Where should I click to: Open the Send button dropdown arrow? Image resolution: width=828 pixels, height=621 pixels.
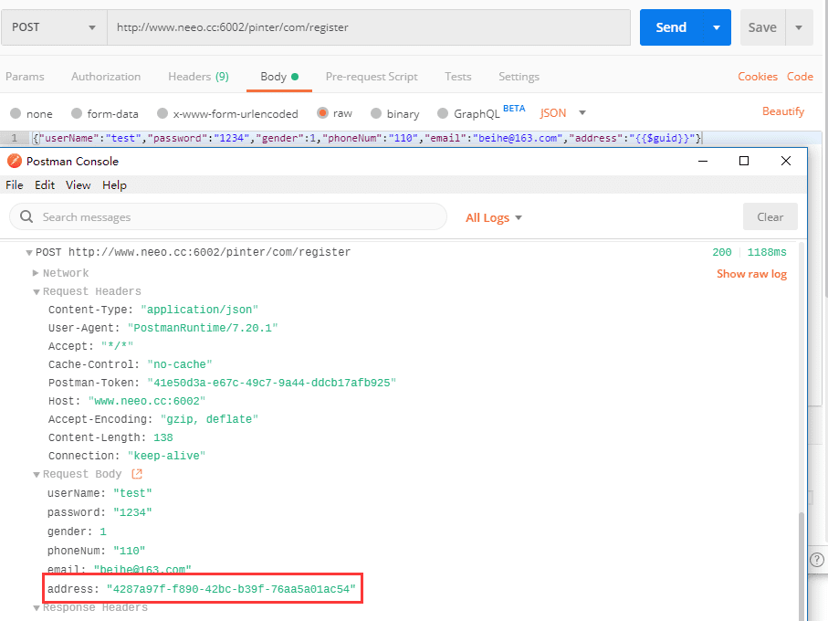point(717,27)
